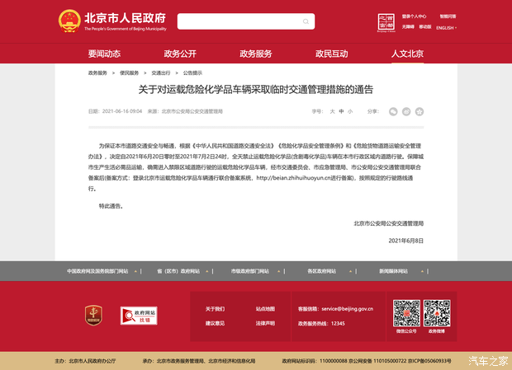The image size is (512, 370).
Task: Click the 承办 organizations footer text
Action: [x=198, y=361]
